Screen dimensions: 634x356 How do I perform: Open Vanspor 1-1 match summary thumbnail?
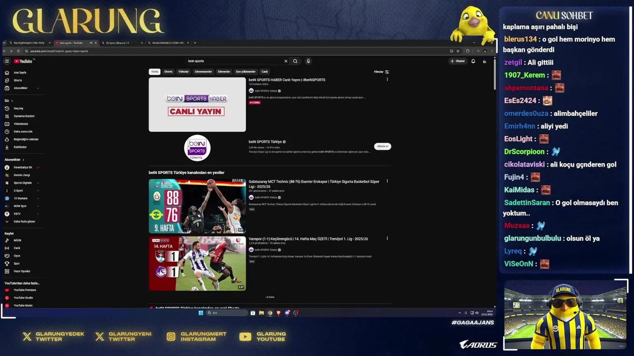click(197, 264)
